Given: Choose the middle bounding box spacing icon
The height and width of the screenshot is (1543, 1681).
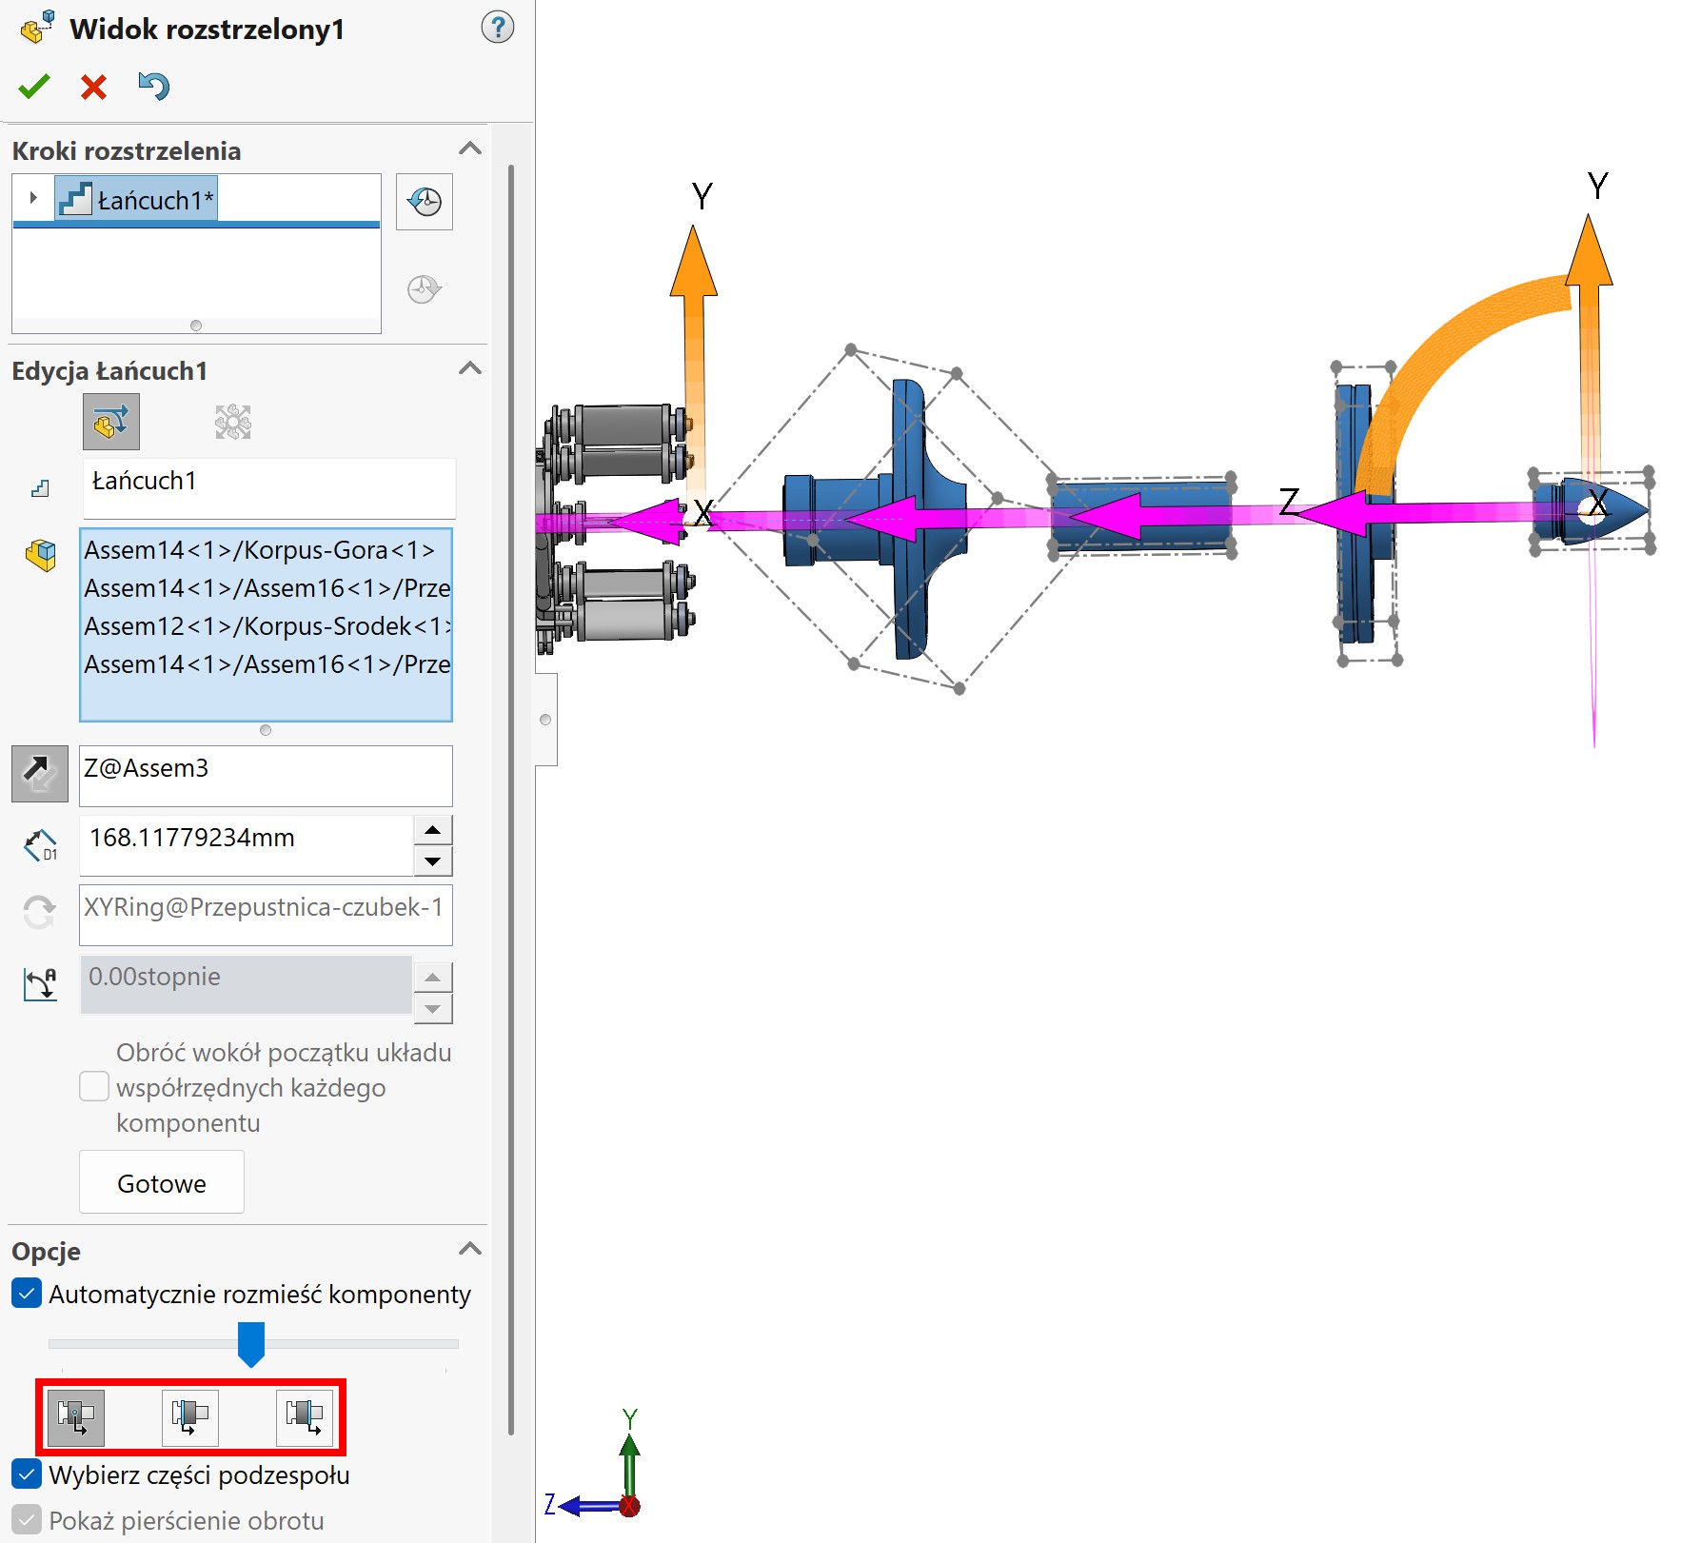Looking at the screenshot, I should click(190, 1416).
